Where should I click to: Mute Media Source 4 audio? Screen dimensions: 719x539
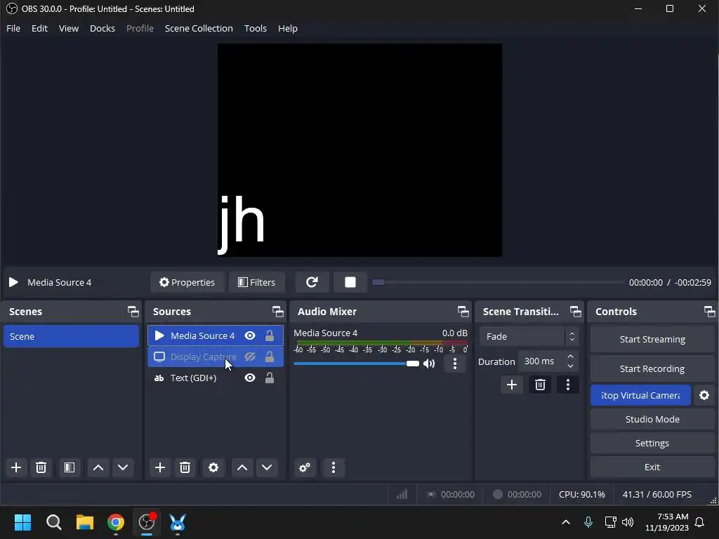click(429, 364)
